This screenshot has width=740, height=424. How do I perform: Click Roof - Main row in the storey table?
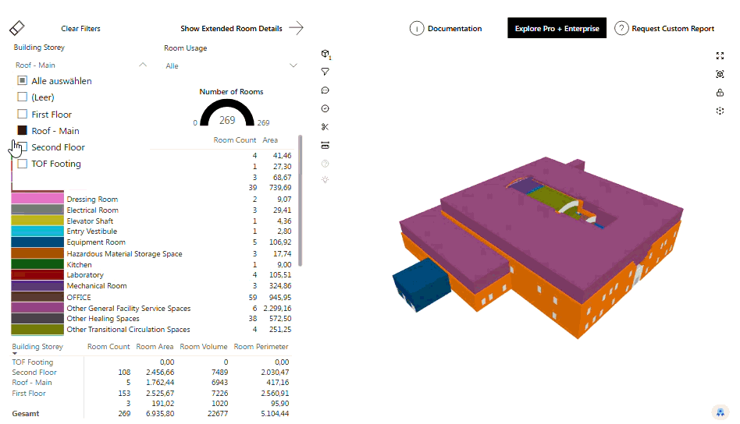151,383
